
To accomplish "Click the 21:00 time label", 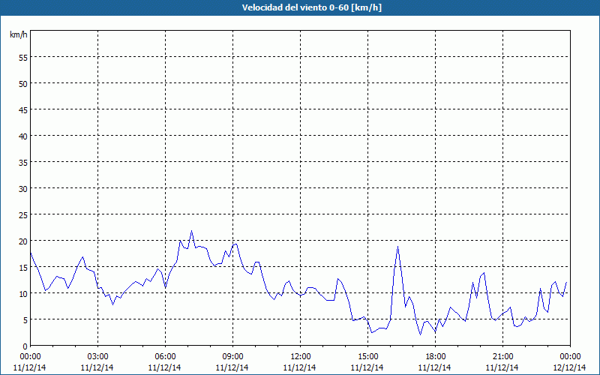I will coord(502,357).
